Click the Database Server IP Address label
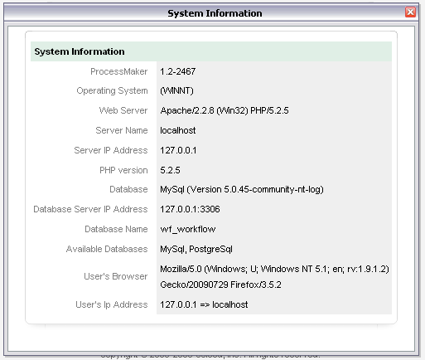This screenshot has width=425, height=360. tap(90, 209)
